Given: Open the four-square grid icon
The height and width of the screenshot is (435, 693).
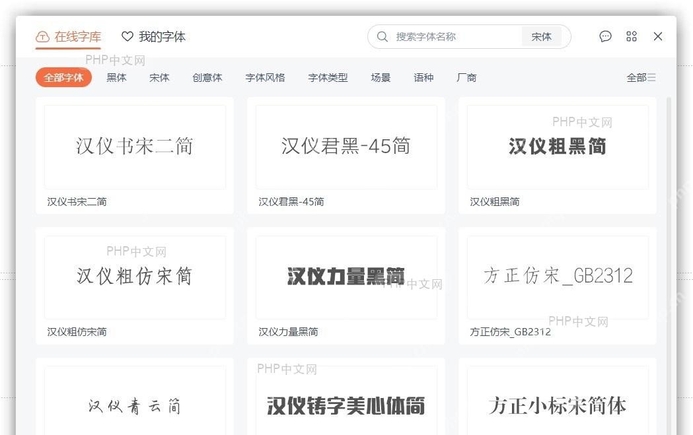Looking at the screenshot, I should (632, 36).
